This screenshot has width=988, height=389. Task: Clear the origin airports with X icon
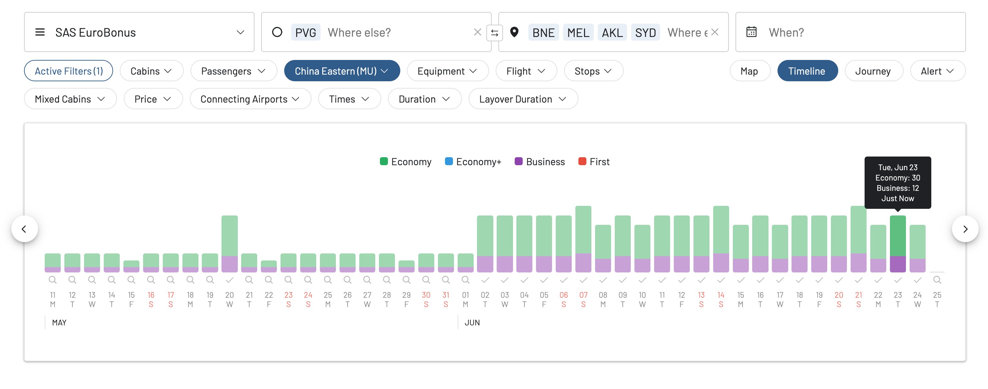(x=477, y=32)
